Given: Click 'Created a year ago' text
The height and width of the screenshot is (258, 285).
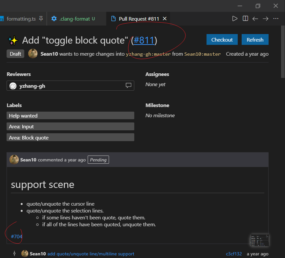Looking at the screenshot, I should point(247,54).
